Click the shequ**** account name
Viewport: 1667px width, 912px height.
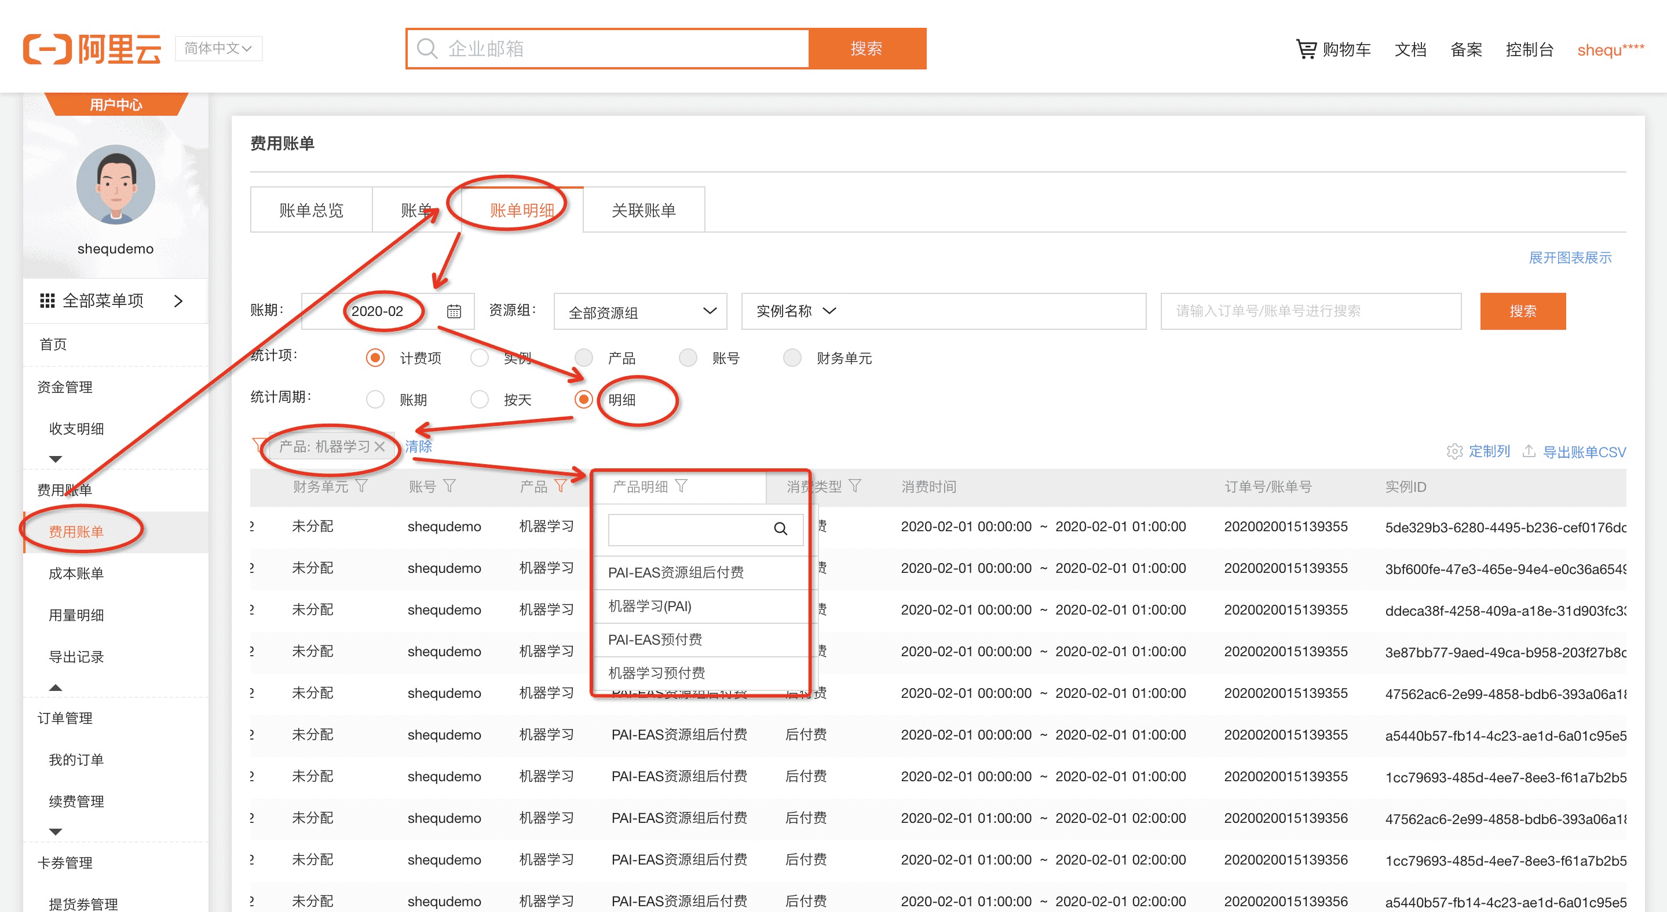[x=1610, y=50]
